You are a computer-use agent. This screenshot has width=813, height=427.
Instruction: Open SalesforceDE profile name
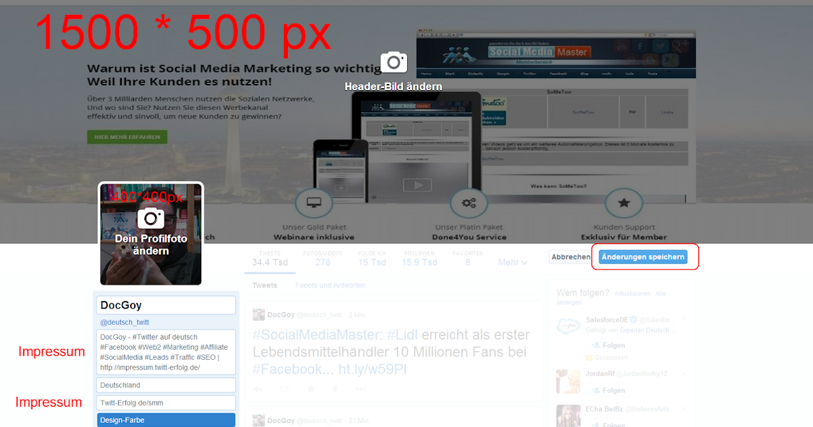coord(606,319)
